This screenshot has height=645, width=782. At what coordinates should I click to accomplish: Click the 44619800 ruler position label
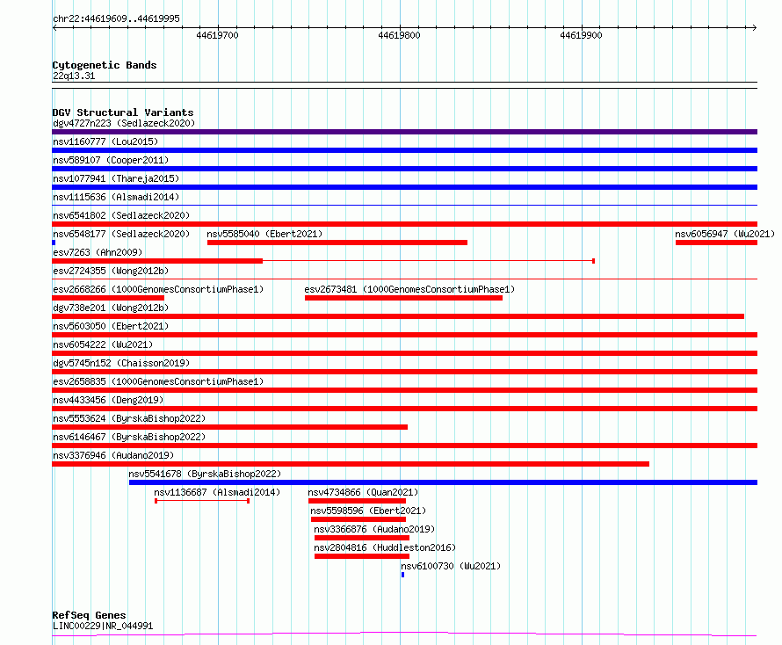click(399, 35)
